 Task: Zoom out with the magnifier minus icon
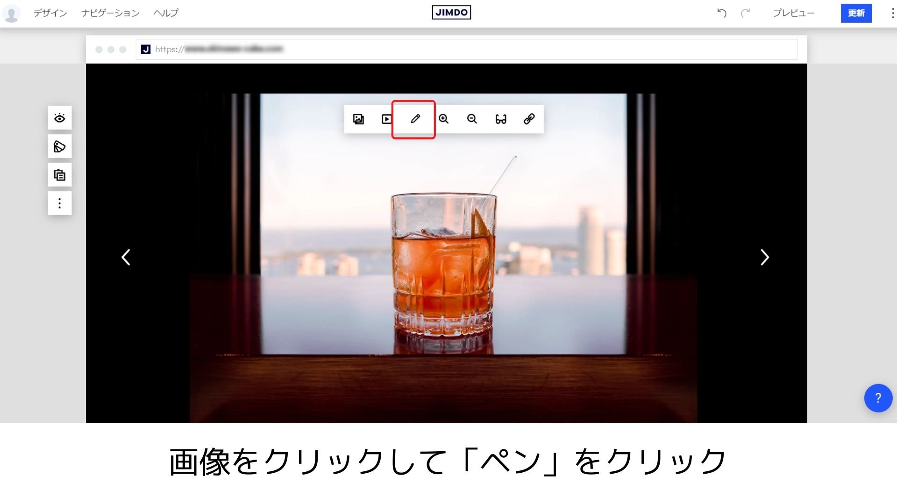coord(472,119)
